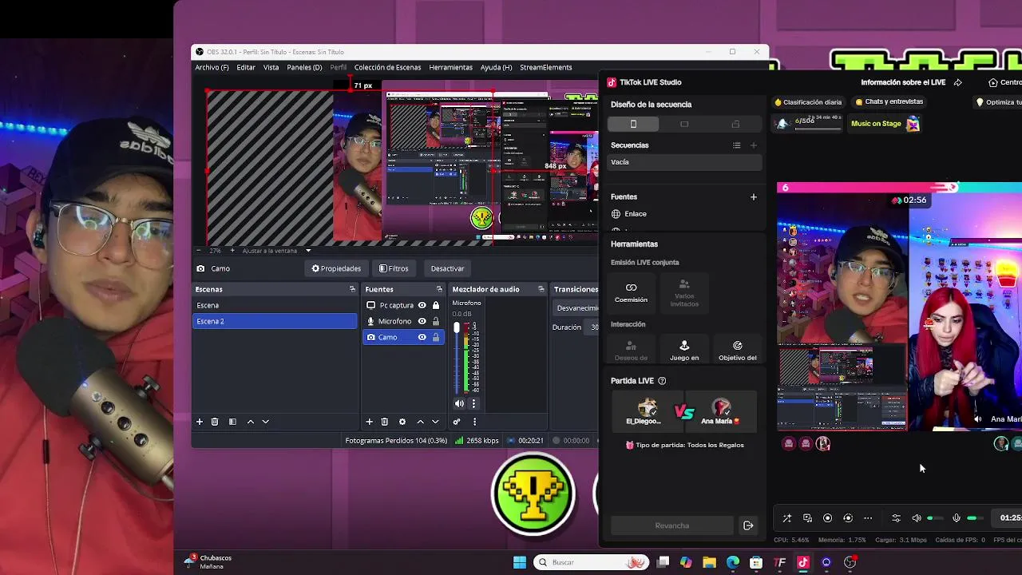Screen dimensions: 1022x575
Task: Move source up in Fuentes toolbar
Action: point(420,422)
